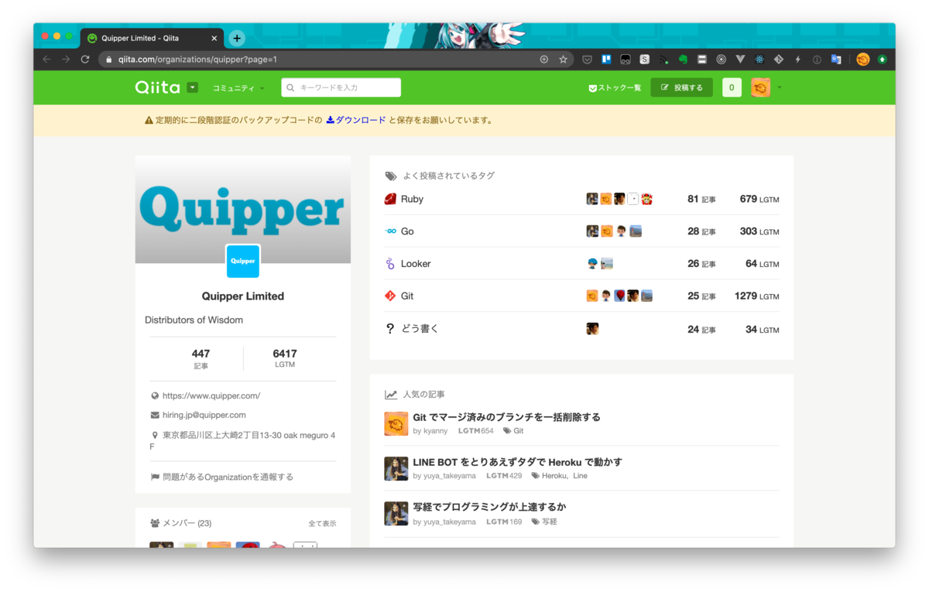Open the Qiita logo dropdown arrow
929x592 pixels.
click(192, 87)
